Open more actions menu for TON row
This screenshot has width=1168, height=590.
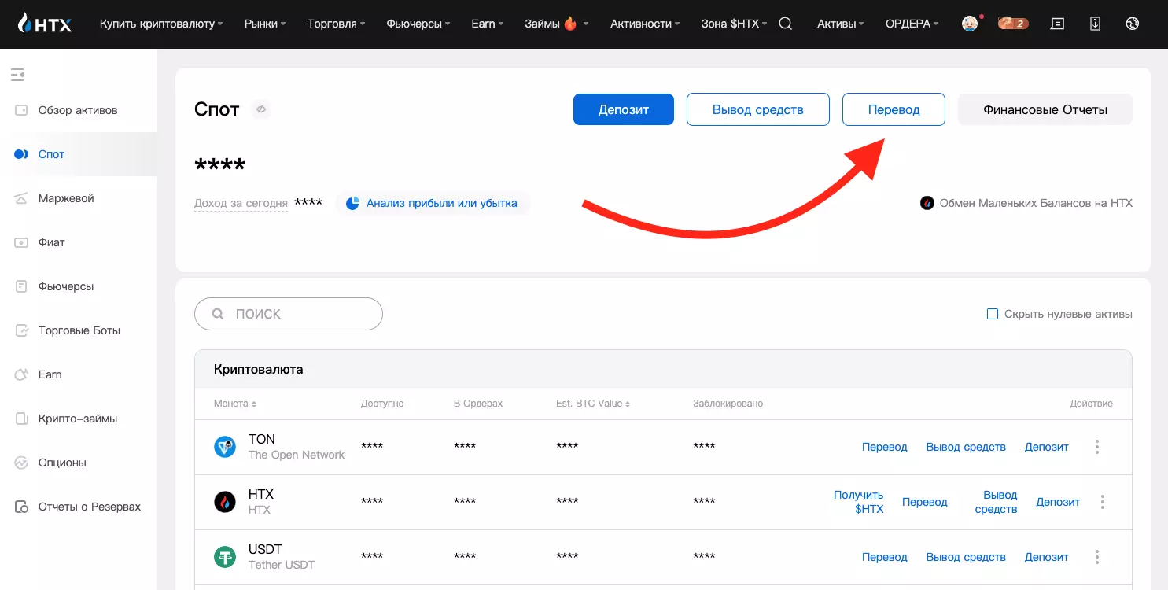1097,447
